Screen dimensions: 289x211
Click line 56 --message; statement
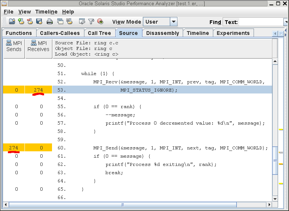pos(120,115)
